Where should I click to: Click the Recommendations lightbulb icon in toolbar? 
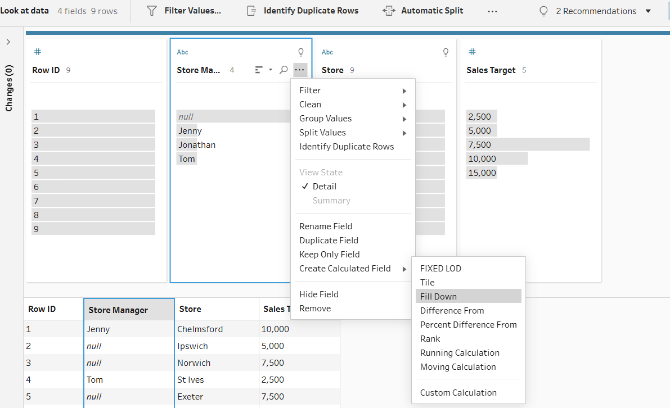(x=543, y=11)
